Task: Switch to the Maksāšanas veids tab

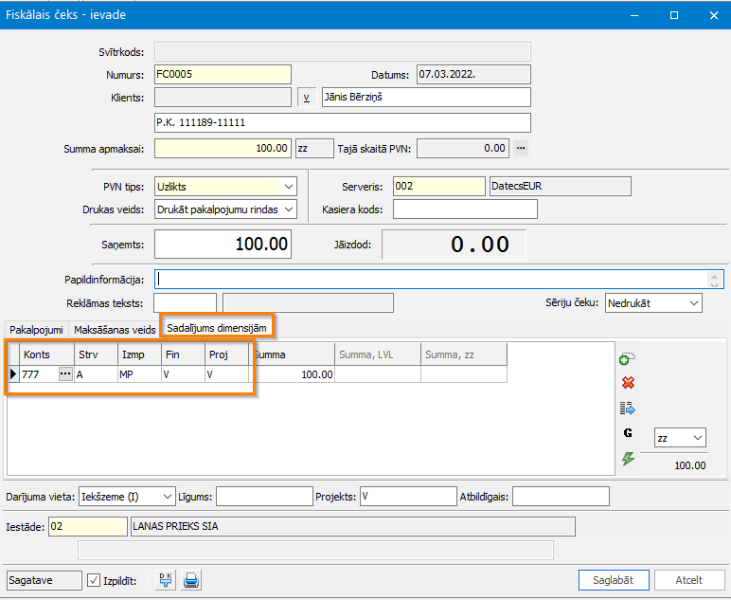Action: pyautogui.click(x=115, y=329)
